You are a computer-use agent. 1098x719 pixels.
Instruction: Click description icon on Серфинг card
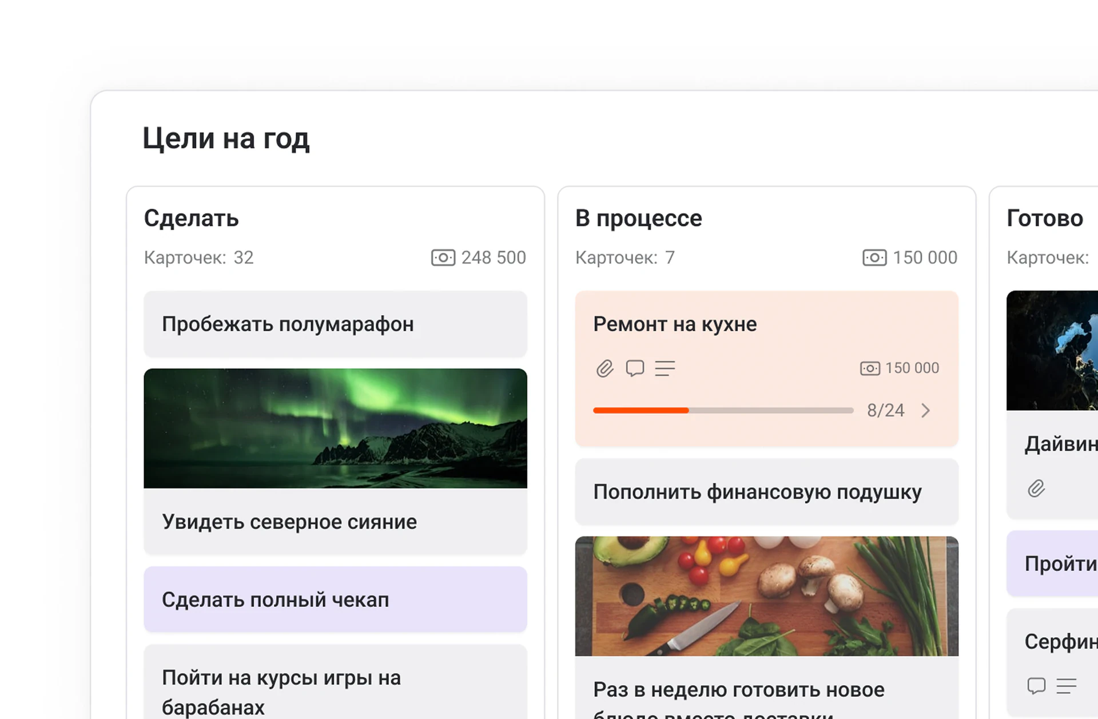(x=1067, y=685)
